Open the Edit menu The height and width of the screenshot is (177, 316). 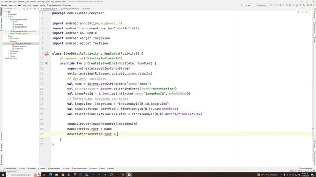click(10, 2)
